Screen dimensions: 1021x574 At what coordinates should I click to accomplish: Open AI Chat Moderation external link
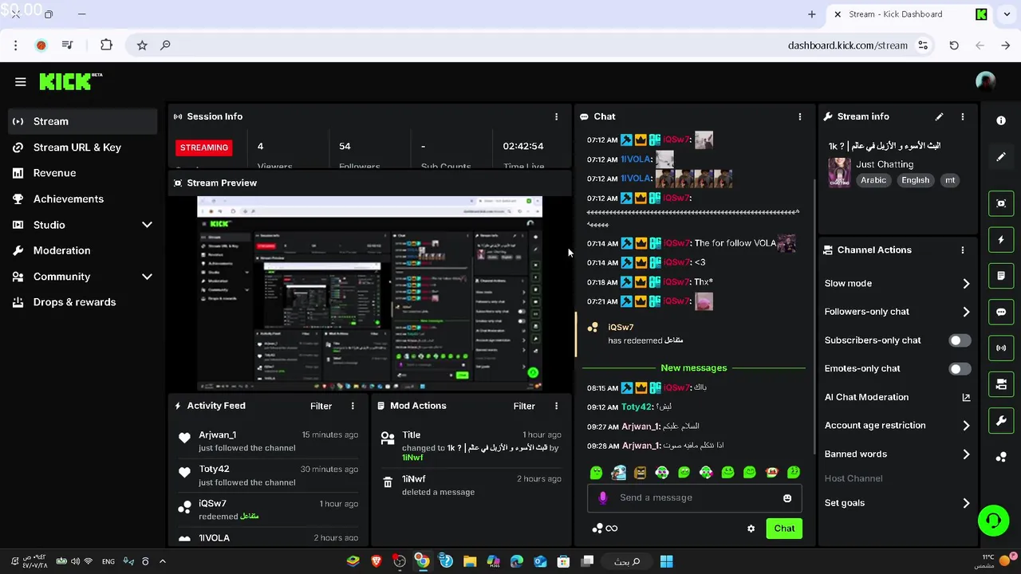click(x=966, y=397)
